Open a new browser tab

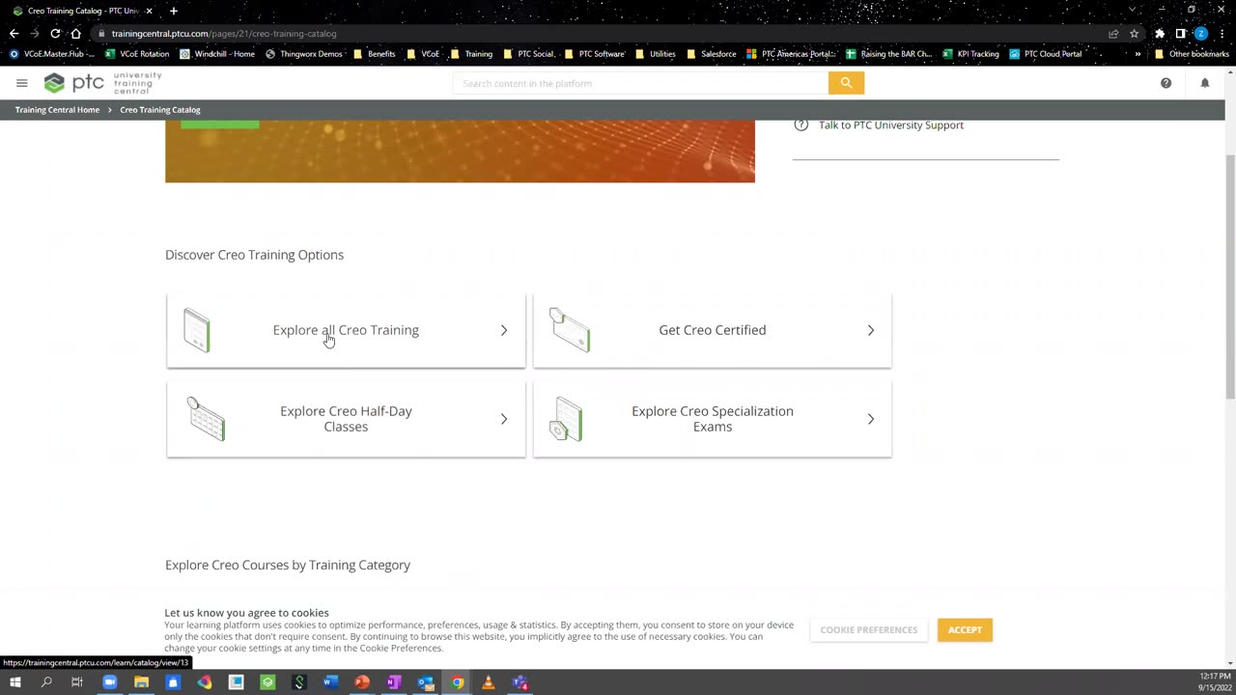coord(174,11)
